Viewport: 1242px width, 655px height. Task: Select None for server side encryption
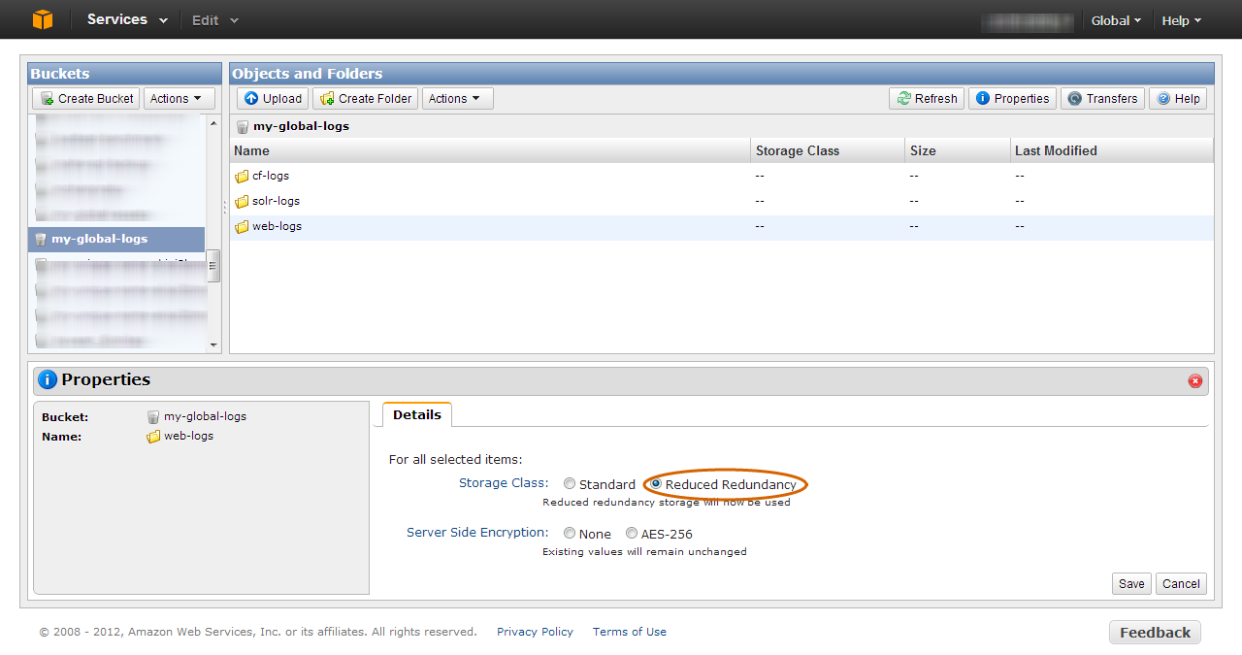[569, 534]
